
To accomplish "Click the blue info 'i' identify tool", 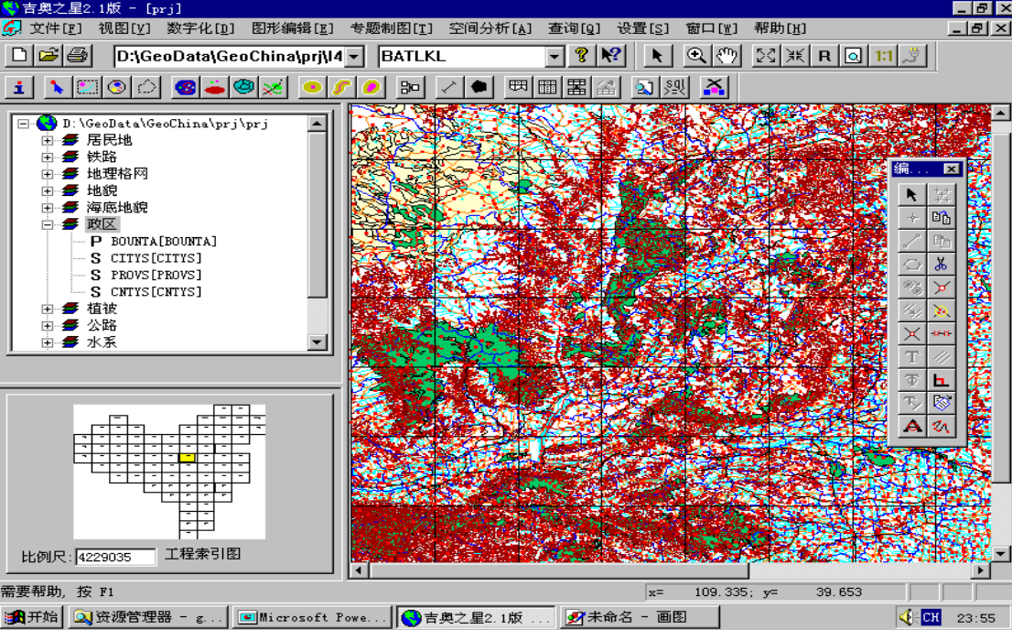I will pos(19,87).
